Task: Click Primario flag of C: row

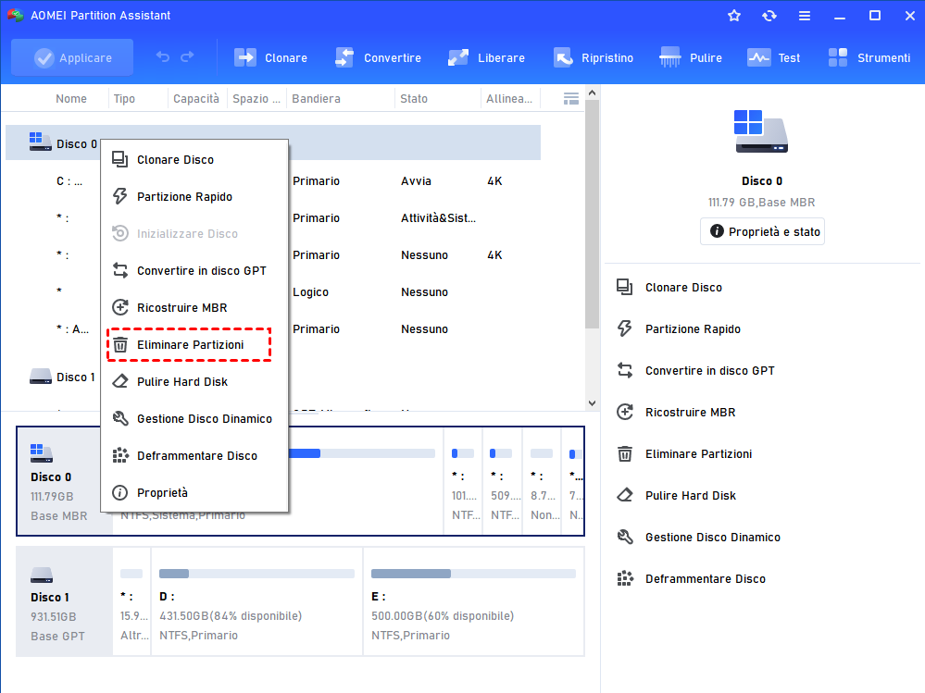Action: pos(316,181)
